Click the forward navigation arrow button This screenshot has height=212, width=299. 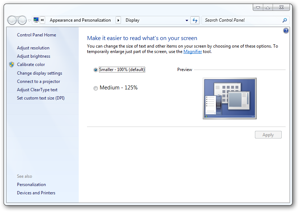click(22, 20)
